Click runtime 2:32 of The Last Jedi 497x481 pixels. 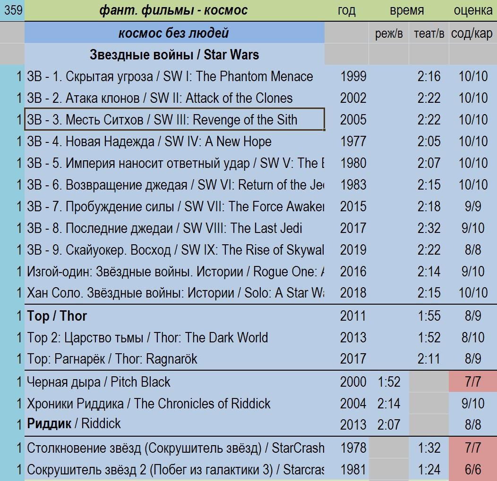point(429,228)
